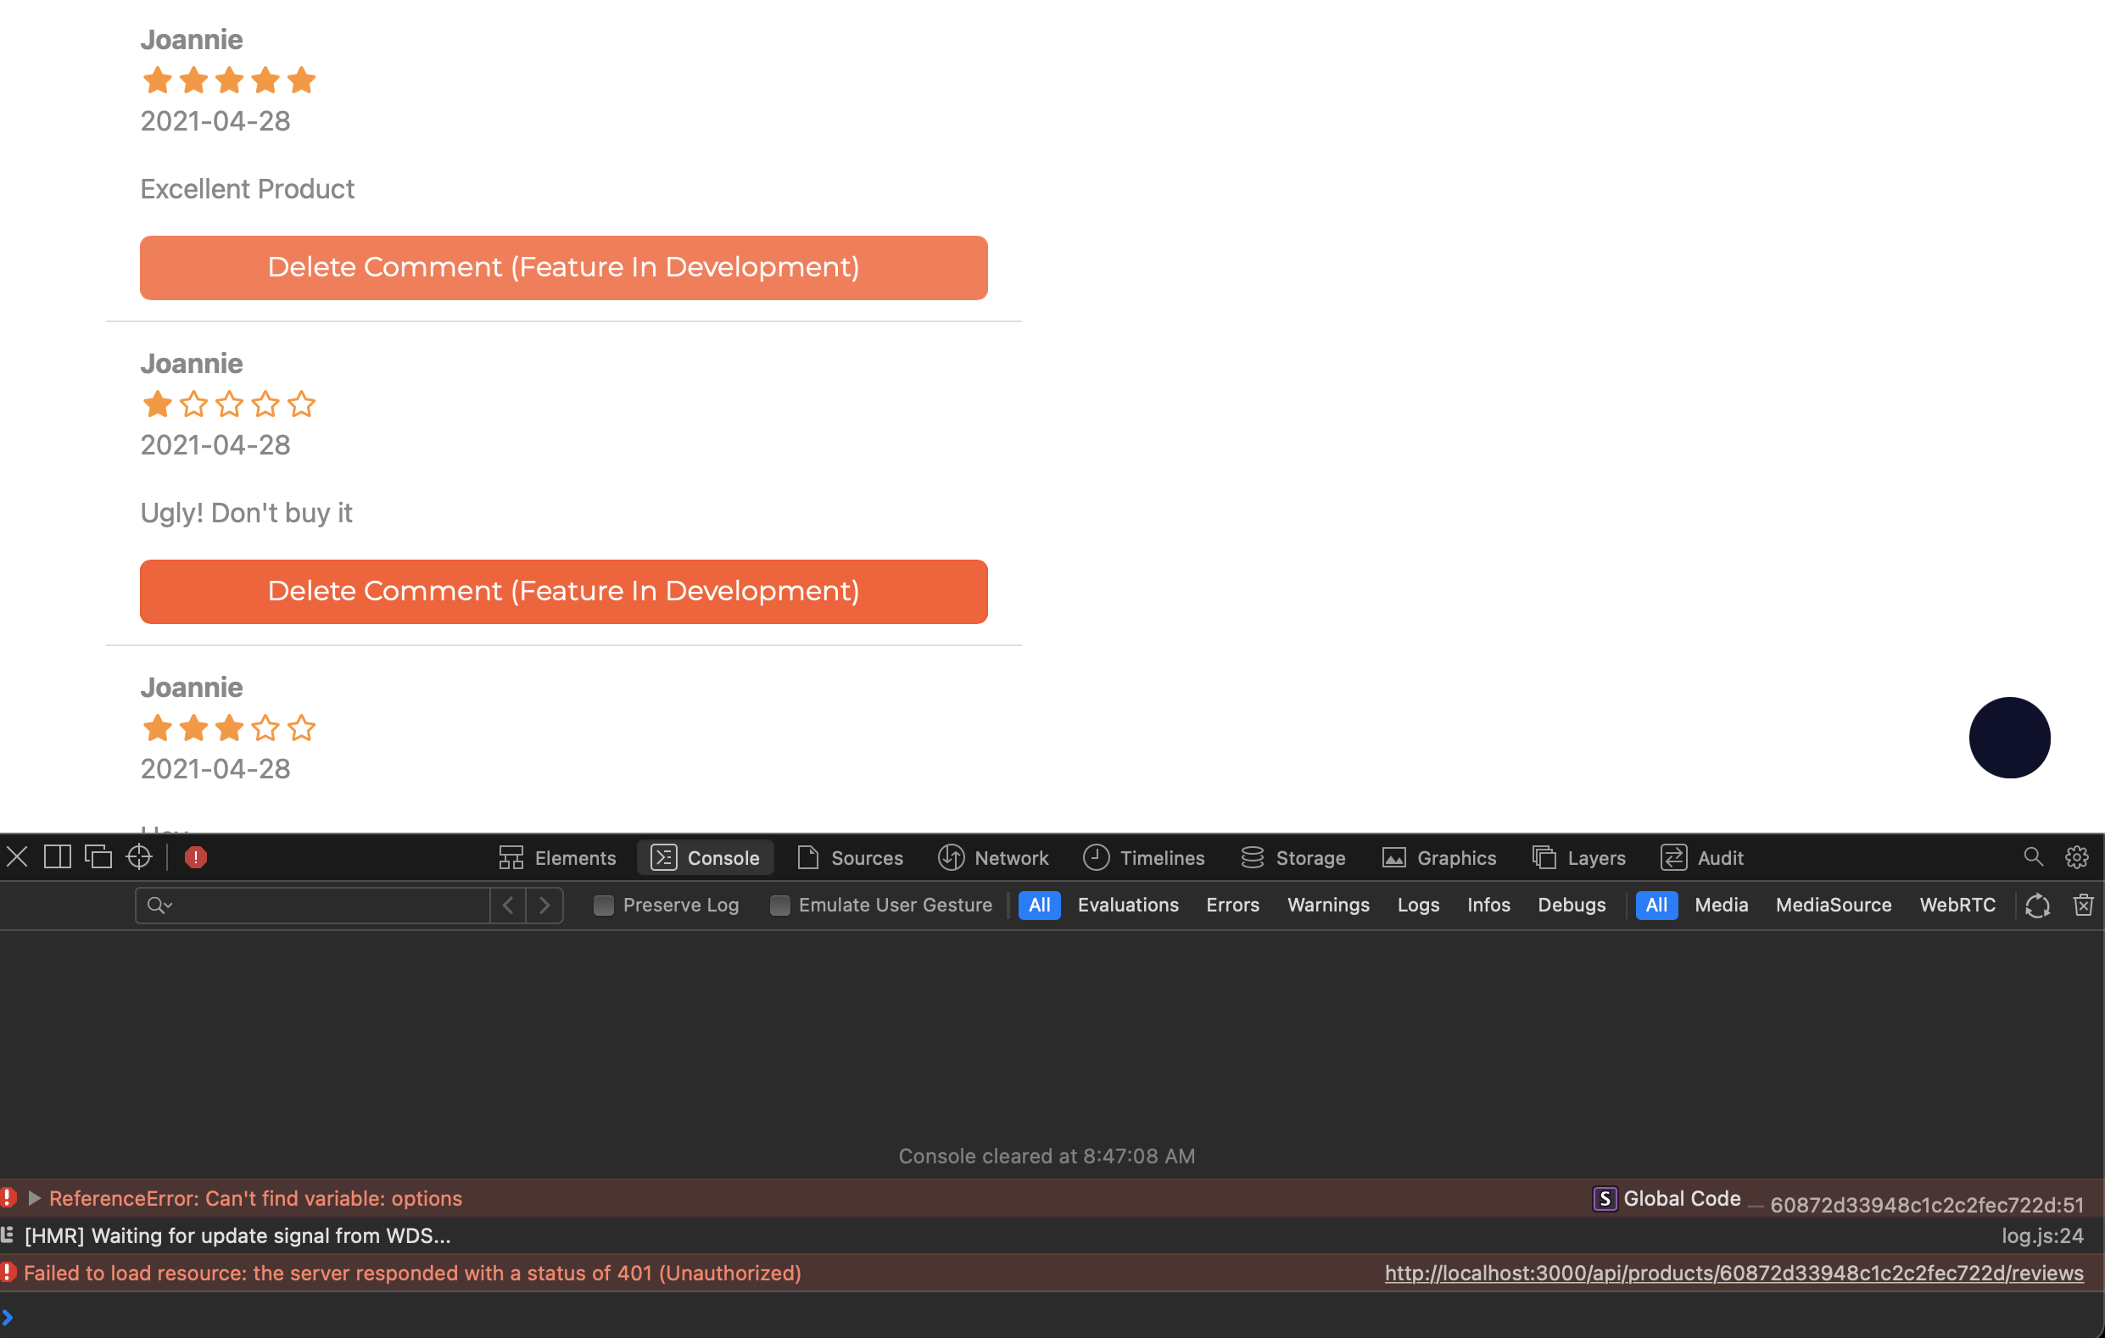Clear the console with the trash icon

[2084, 906]
